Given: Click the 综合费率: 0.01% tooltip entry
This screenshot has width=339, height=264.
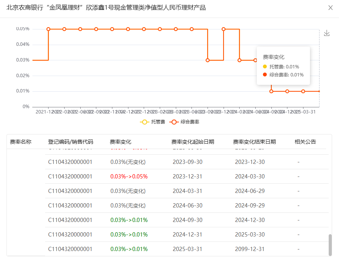Looking at the screenshot, I should [x=283, y=75].
